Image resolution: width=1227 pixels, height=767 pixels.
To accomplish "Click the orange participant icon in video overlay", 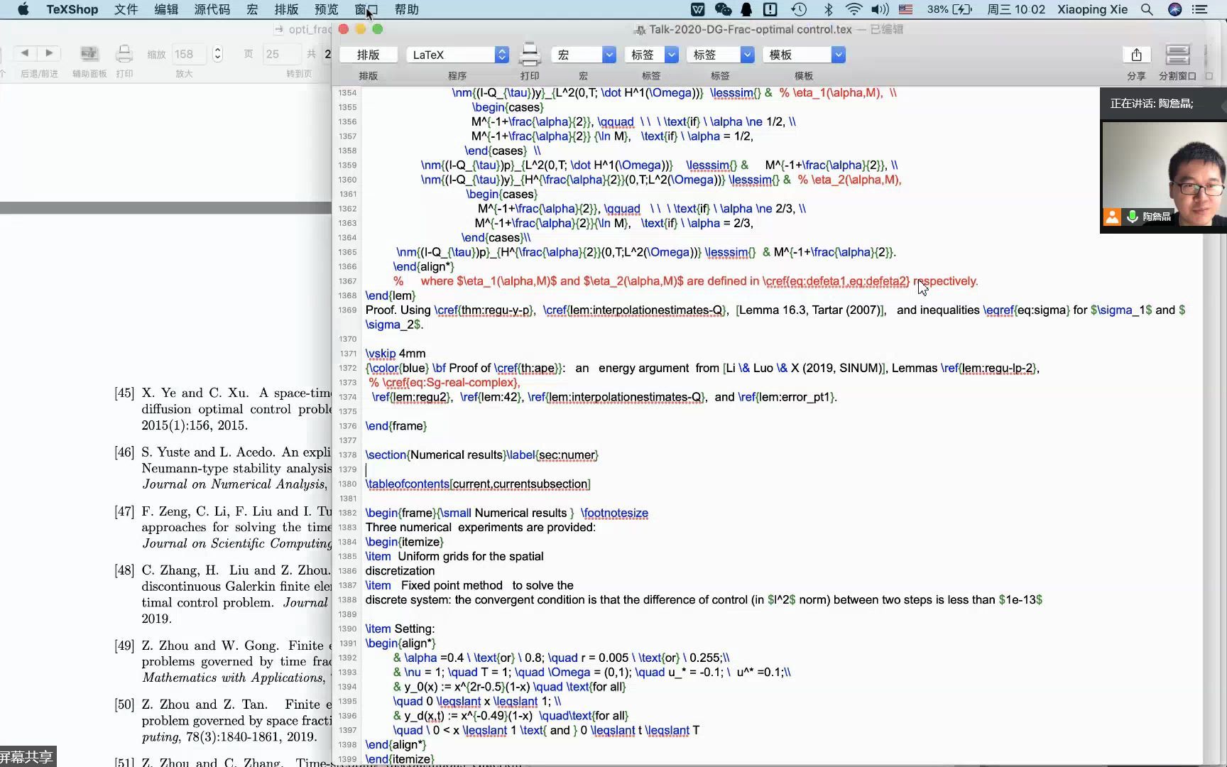I will coord(1112,217).
